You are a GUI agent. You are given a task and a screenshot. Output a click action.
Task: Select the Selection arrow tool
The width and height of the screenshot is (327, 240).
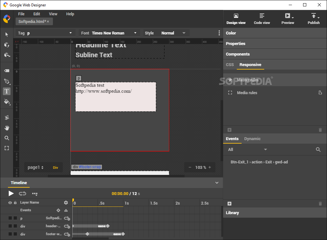7,34
